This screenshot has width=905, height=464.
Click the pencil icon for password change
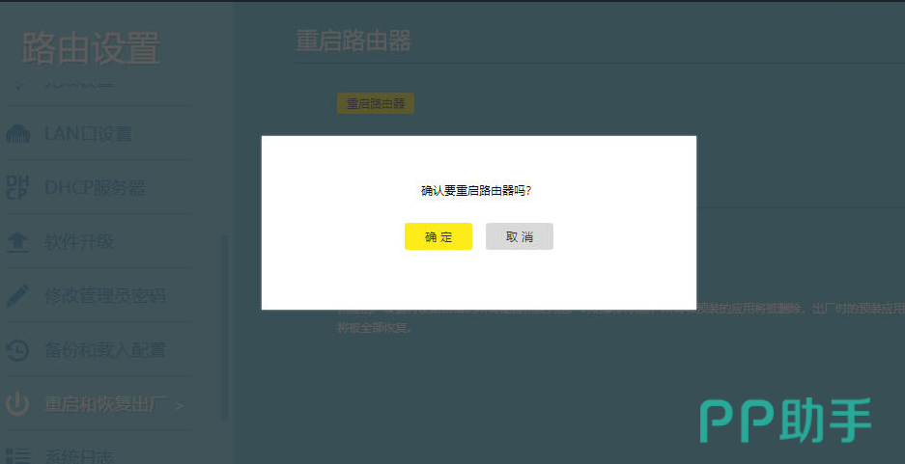(17, 296)
